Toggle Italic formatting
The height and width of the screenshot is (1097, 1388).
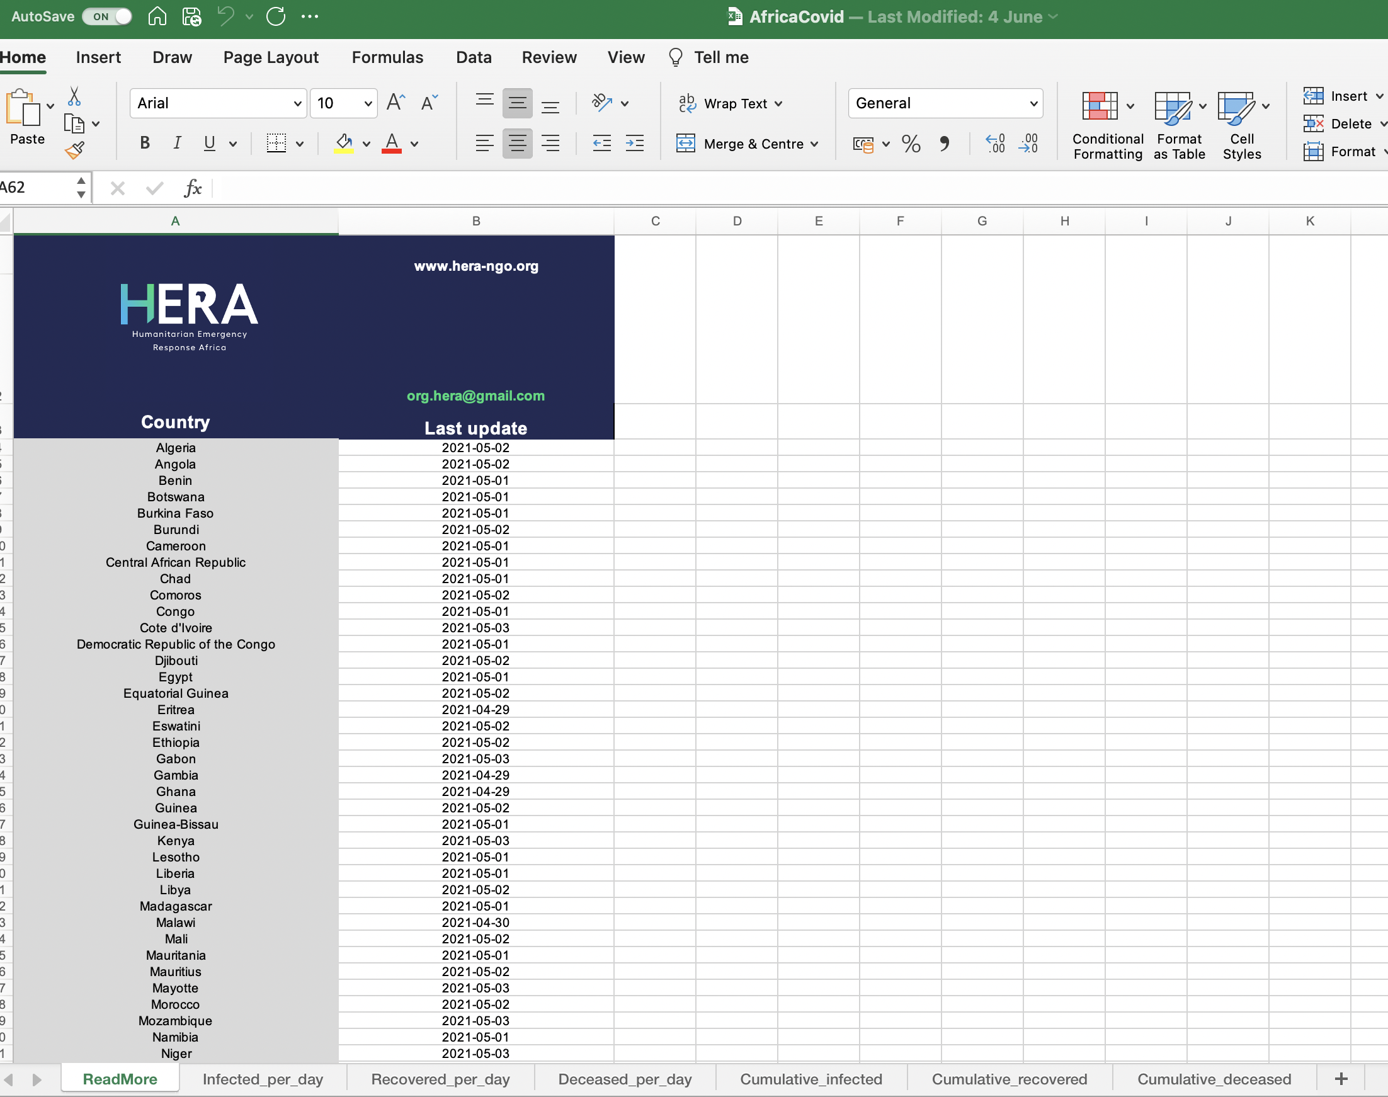pos(177,143)
